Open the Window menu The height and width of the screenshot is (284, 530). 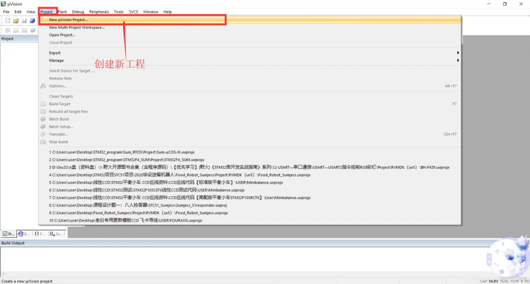(x=150, y=12)
